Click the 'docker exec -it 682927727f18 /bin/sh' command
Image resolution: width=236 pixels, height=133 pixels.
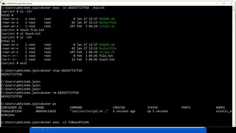73,8
